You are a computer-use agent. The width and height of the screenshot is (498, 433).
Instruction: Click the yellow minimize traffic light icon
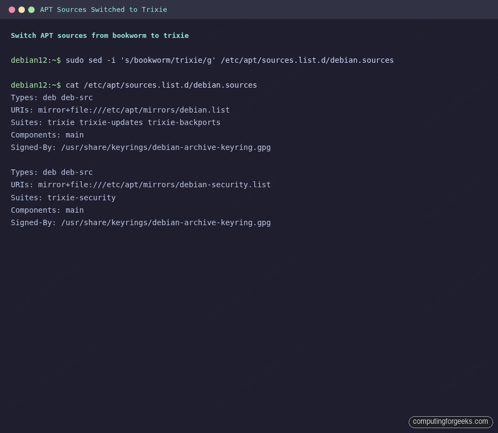22,9
